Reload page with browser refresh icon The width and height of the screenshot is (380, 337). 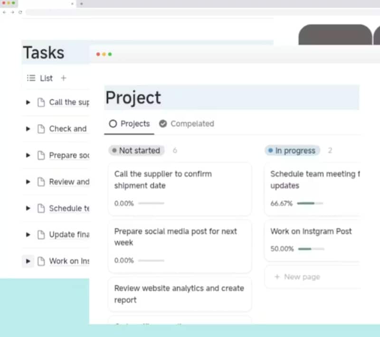pos(20,12)
